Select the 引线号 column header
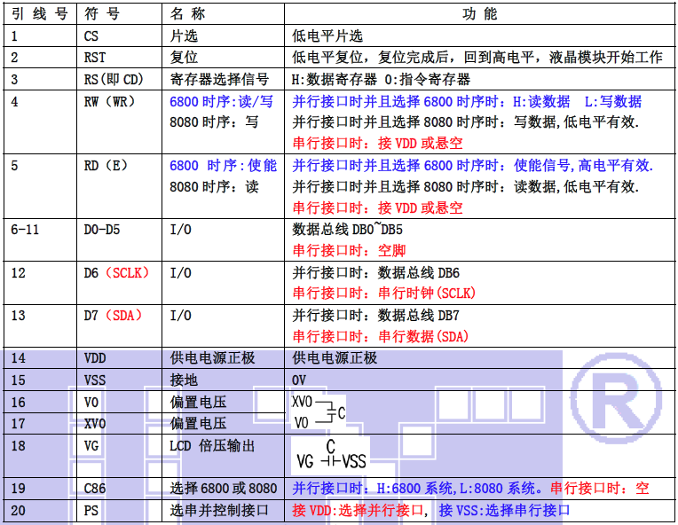The image size is (678, 525). [x=39, y=15]
